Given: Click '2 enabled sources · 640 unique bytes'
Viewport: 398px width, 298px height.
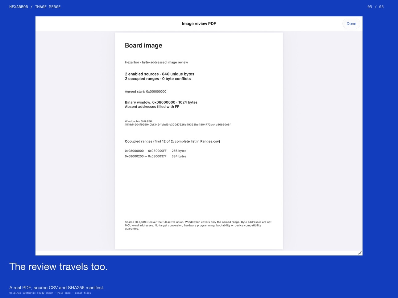Looking at the screenshot, I should coord(159,74).
